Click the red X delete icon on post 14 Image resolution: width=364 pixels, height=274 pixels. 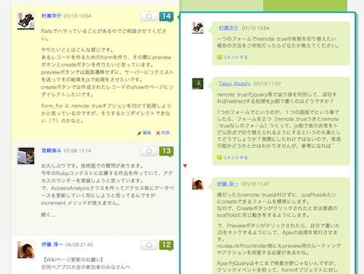click(158, 133)
